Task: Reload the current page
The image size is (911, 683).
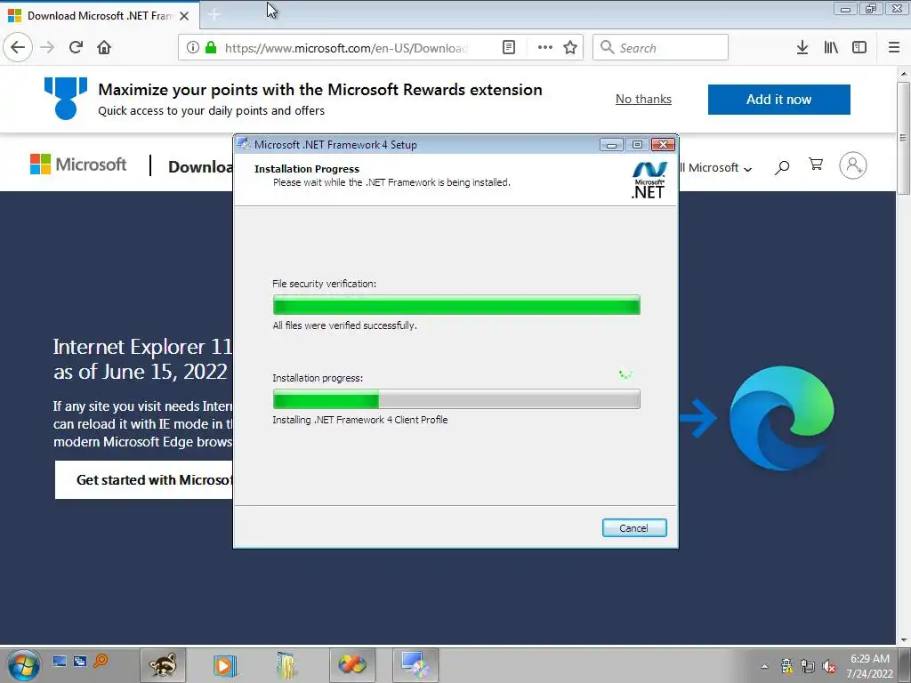Action: point(76,47)
